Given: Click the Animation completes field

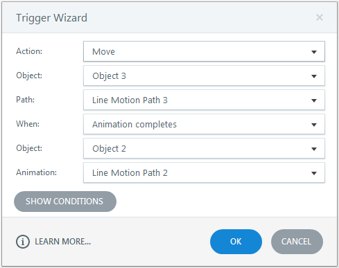Looking at the screenshot, I should point(204,124).
